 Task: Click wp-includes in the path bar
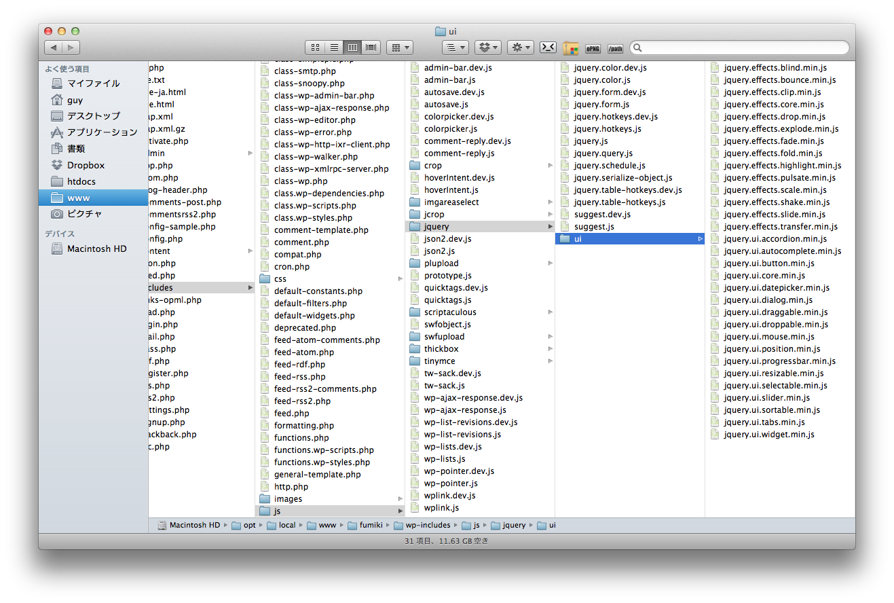click(x=428, y=525)
